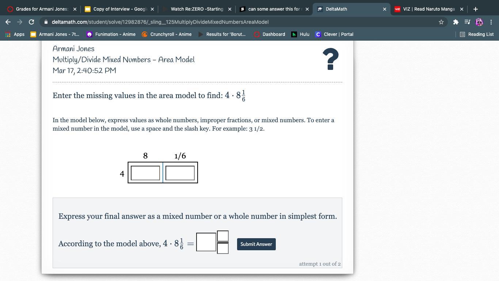Open the Crunchyroll - Anime bookmark

167,34
